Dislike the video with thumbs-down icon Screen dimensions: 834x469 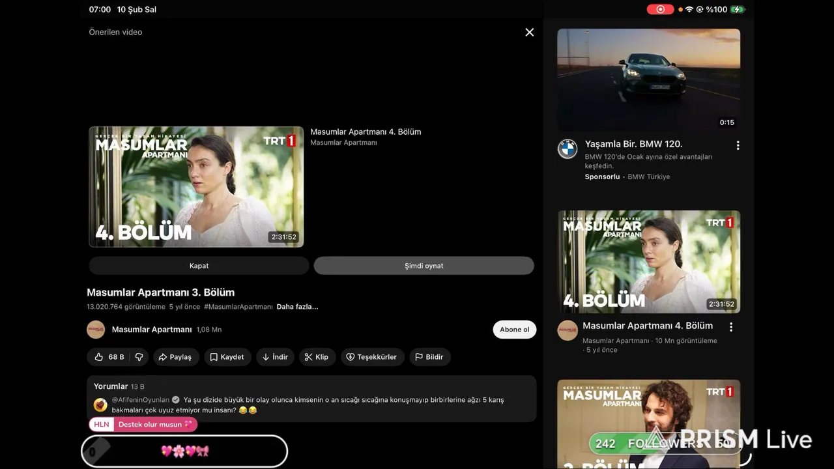[x=139, y=357]
